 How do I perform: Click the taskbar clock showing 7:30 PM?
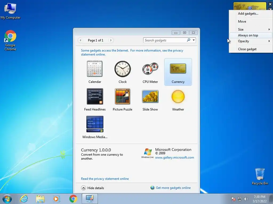click(259, 199)
